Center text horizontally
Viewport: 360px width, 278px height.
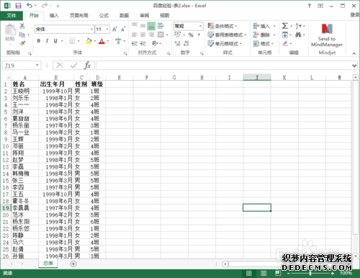tap(143, 35)
